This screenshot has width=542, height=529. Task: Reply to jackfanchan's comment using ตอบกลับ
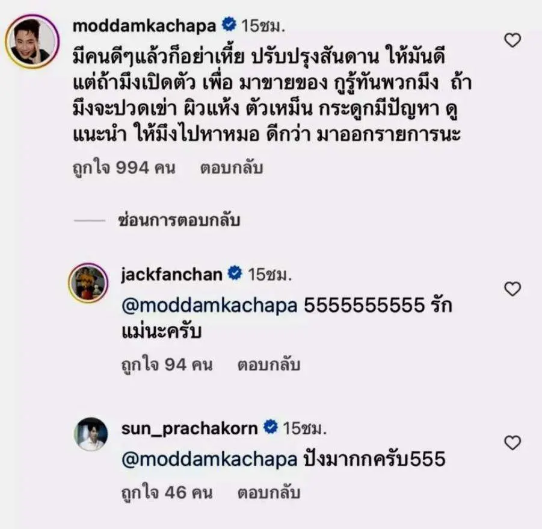(268, 365)
